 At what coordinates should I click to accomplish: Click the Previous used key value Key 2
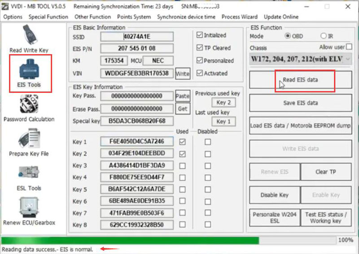pyautogui.click(x=223, y=103)
